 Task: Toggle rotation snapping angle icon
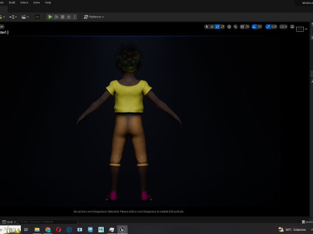click(x=254, y=27)
